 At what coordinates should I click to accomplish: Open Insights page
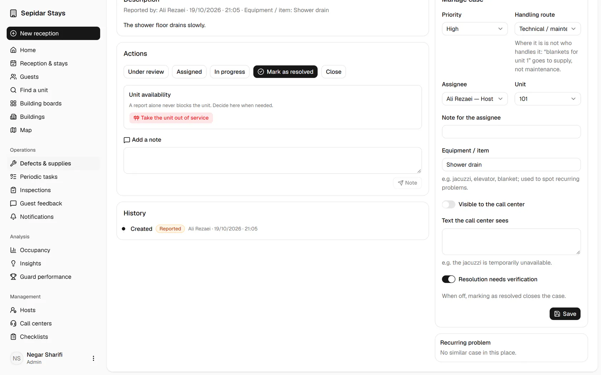pyautogui.click(x=53, y=263)
